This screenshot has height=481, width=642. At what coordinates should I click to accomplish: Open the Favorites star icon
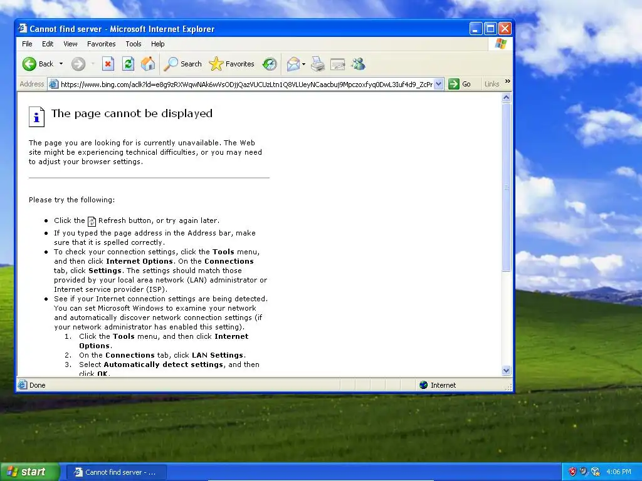click(216, 64)
